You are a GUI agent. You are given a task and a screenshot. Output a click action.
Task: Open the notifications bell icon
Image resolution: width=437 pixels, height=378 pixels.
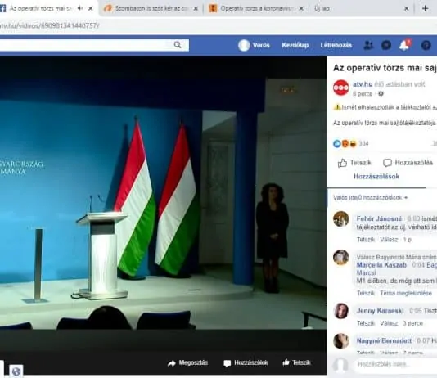click(x=404, y=45)
